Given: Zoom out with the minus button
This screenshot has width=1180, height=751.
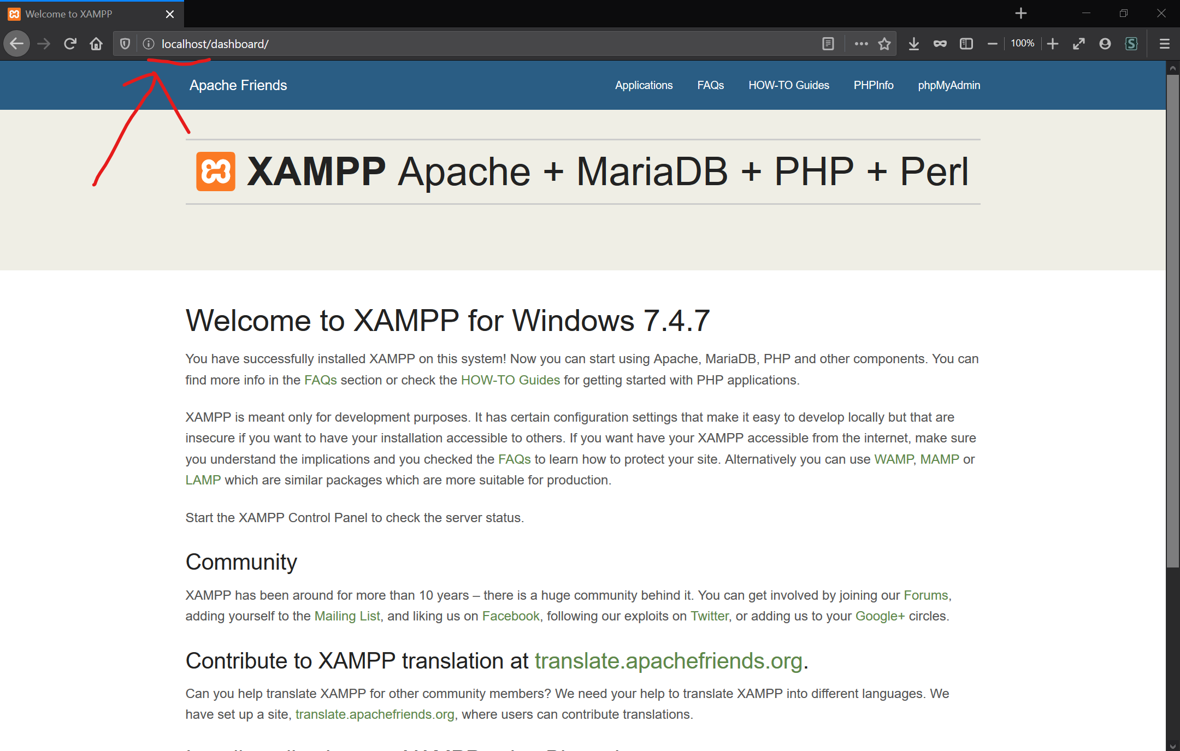Looking at the screenshot, I should pyautogui.click(x=993, y=44).
